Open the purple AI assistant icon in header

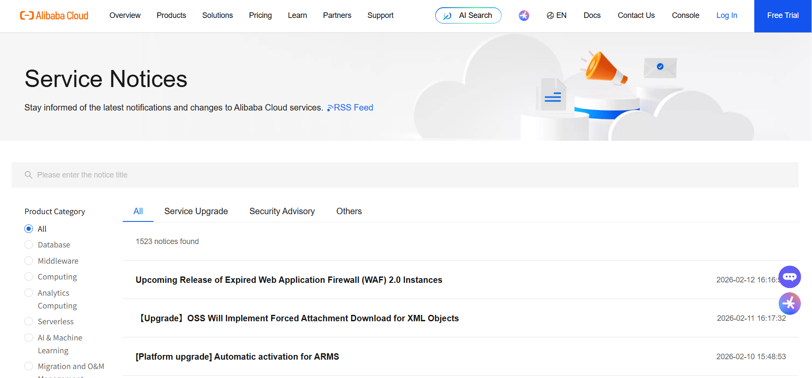pos(524,16)
